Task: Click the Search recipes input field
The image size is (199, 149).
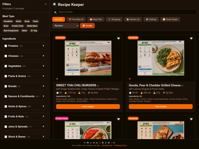Action: click(x=125, y=12)
